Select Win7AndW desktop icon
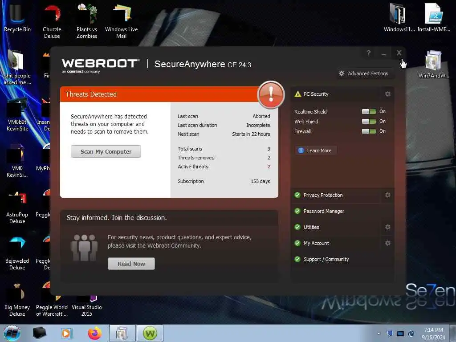Image resolution: width=456 pixels, height=342 pixels. [x=434, y=64]
